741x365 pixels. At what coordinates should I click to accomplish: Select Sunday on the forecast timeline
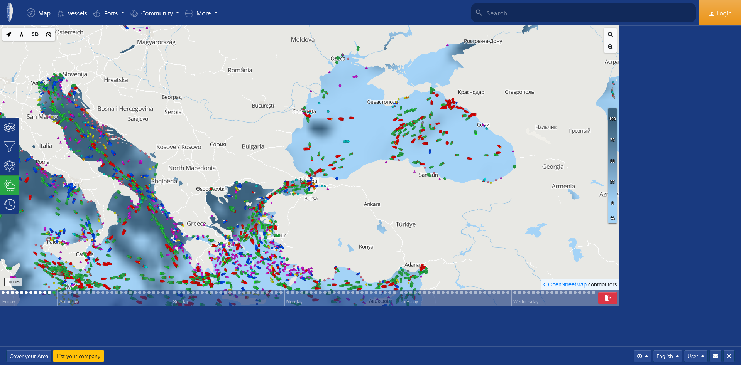(x=181, y=302)
